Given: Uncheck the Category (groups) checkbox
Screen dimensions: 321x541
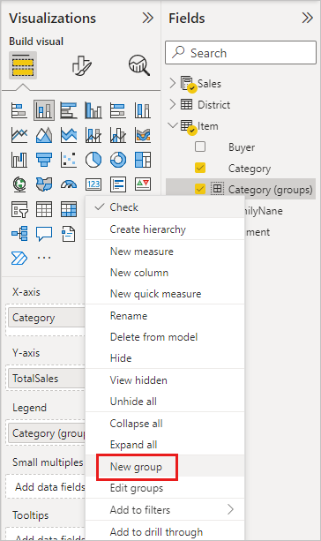Looking at the screenshot, I should (200, 189).
